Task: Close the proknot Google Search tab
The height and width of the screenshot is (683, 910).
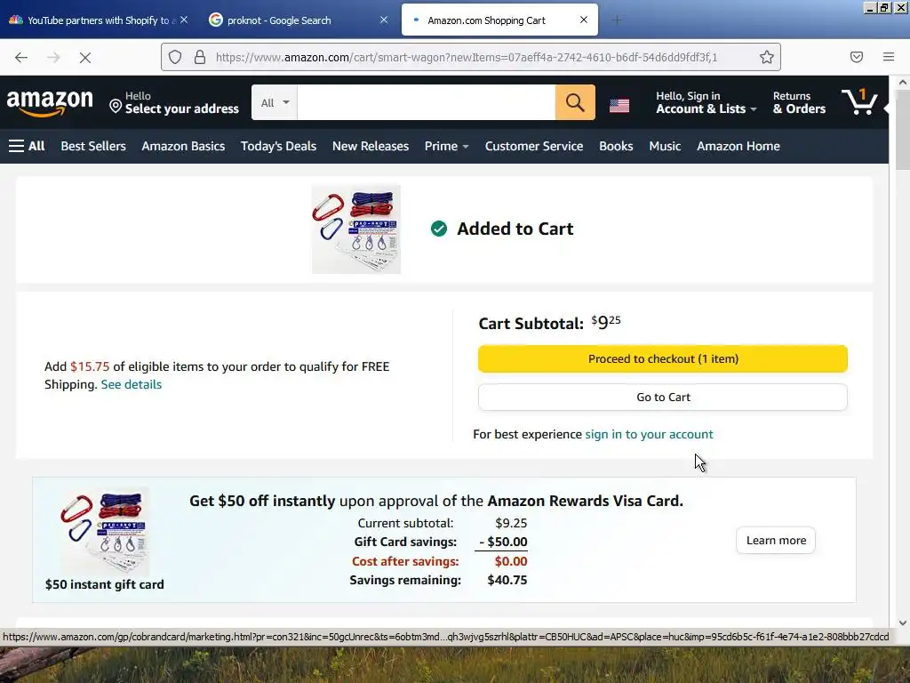Action: pyautogui.click(x=384, y=20)
